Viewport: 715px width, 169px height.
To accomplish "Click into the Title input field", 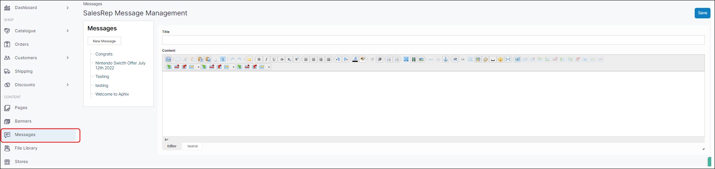I will point(433,40).
